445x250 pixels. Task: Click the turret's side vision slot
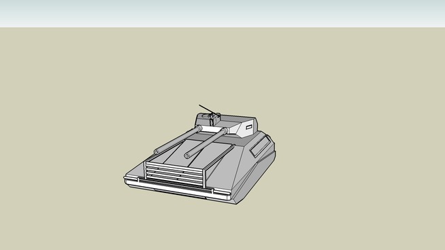(x=249, y=127)
